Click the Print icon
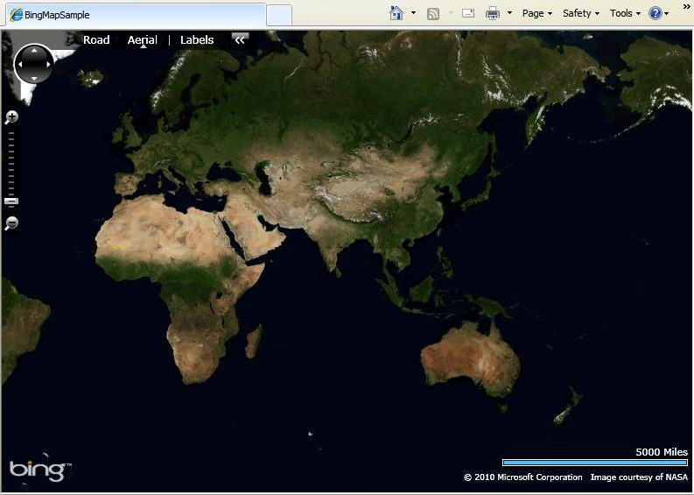 [492, 13]
